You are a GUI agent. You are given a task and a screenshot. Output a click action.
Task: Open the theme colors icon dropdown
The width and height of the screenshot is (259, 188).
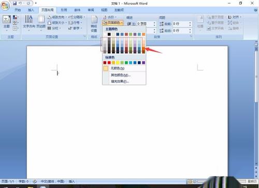[x=16, y=17]
